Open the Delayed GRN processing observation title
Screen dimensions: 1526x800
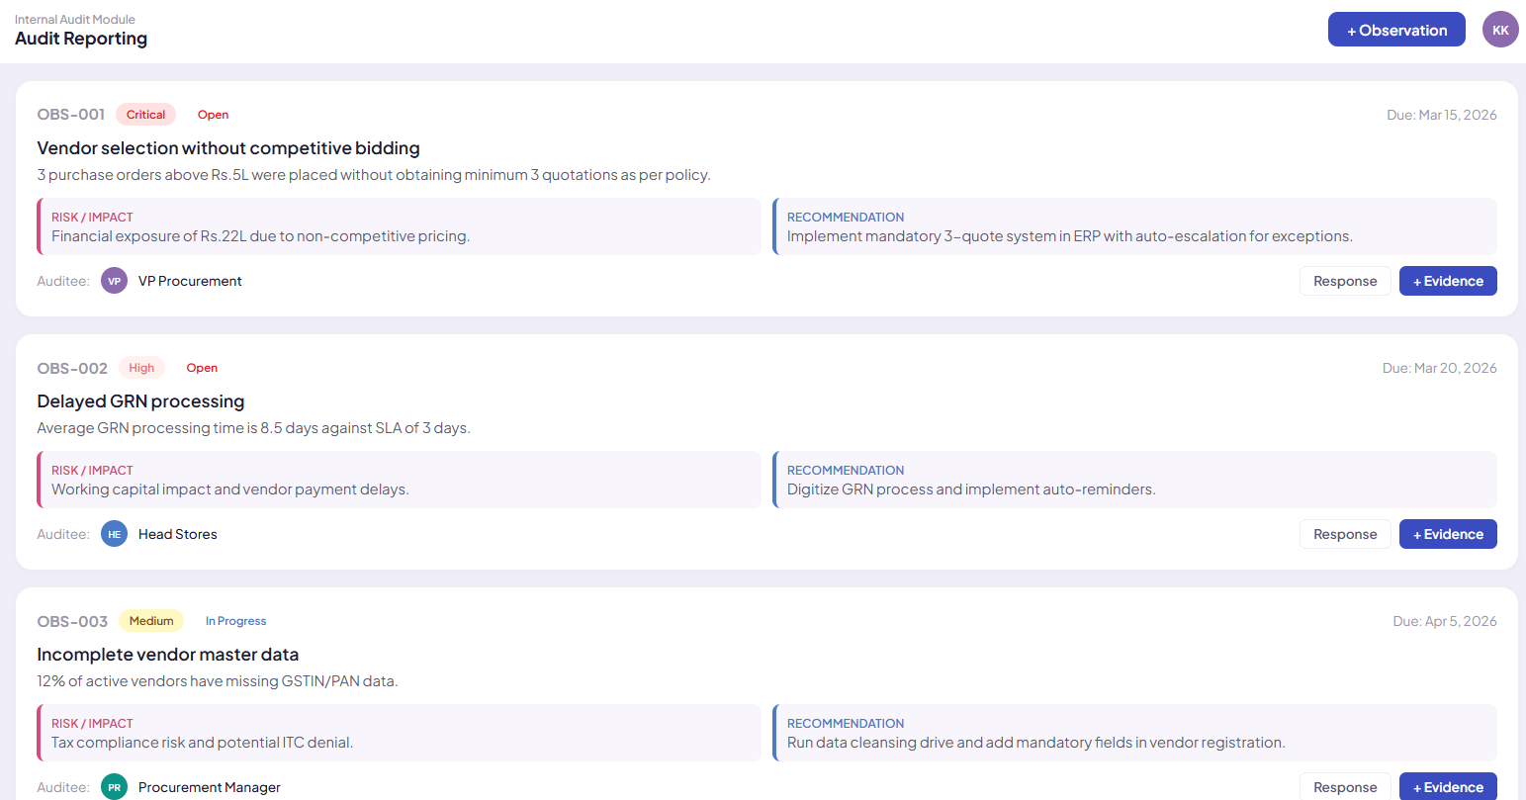140,401
